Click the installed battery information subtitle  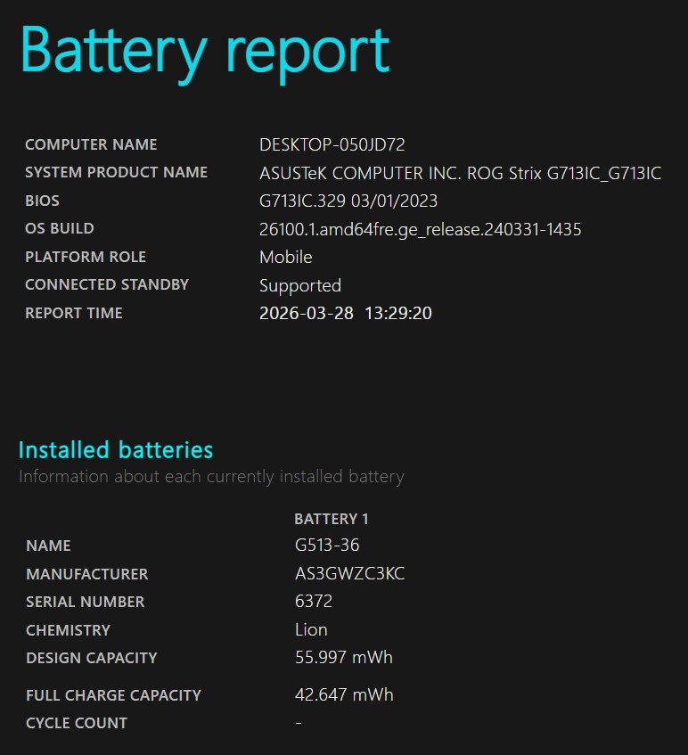click(x=211, y=476)
